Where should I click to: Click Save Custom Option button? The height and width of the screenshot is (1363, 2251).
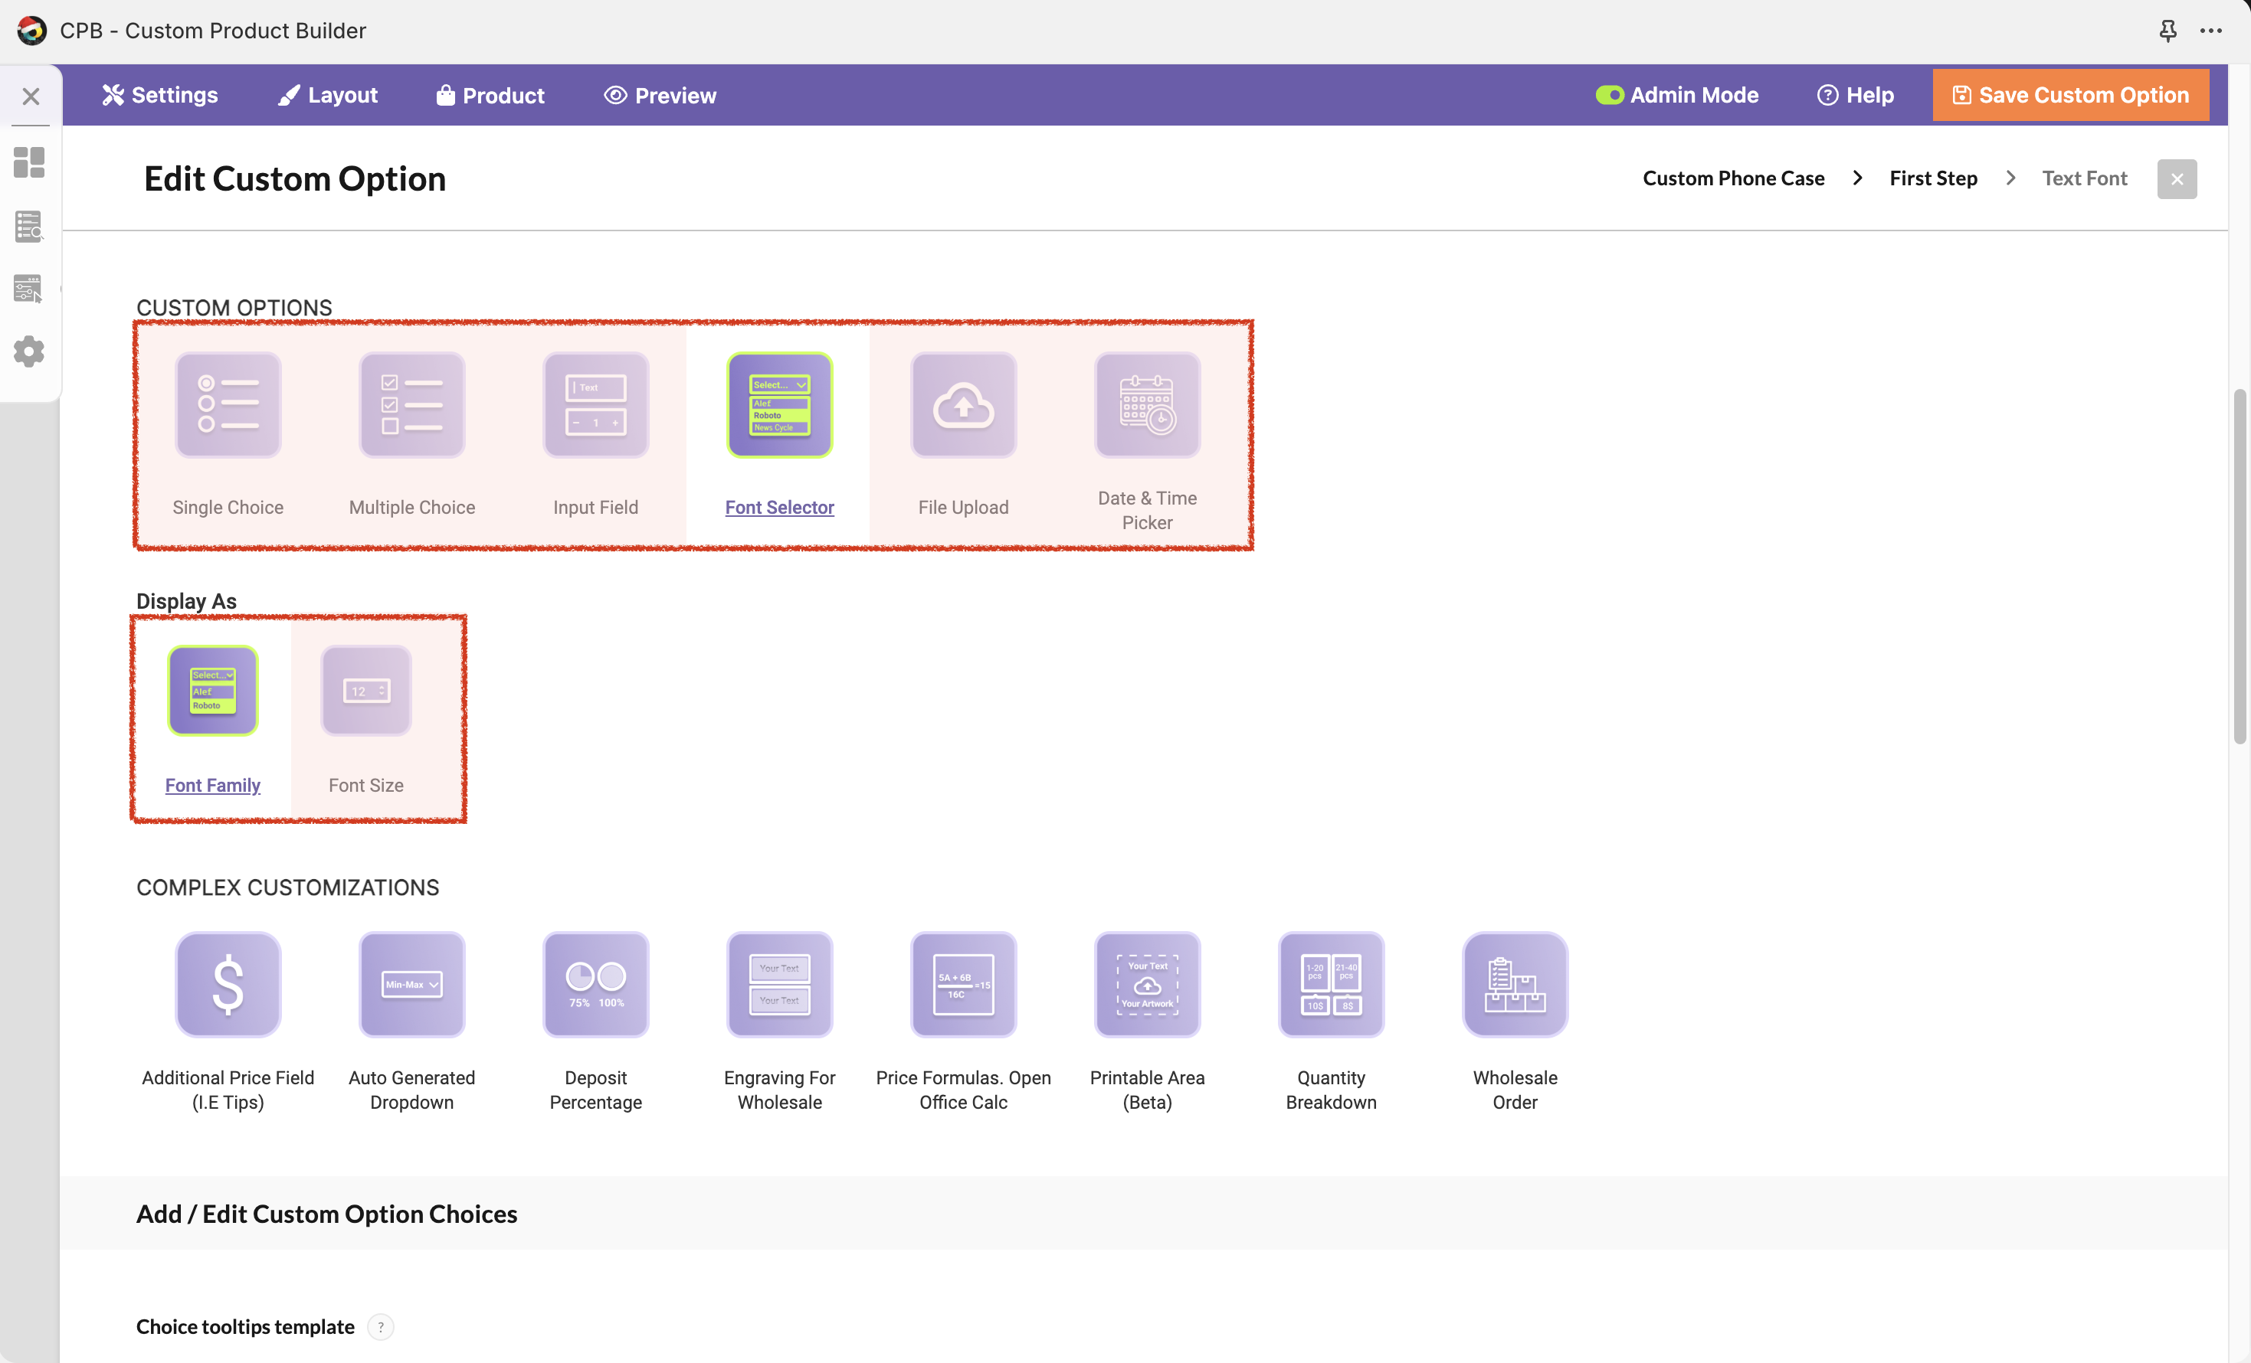(x=2069, y=95)
